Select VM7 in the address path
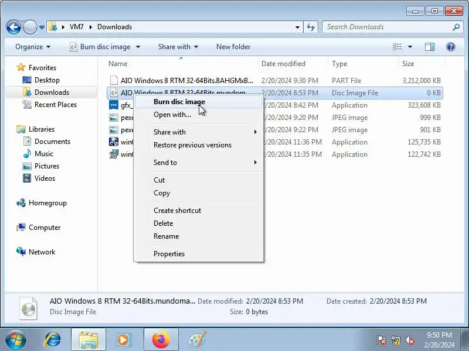This screenshot has height=351, width=469. click(x=77, y=27)
